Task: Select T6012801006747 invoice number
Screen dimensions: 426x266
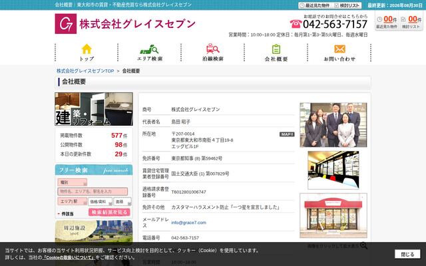Action: point(188,192)
